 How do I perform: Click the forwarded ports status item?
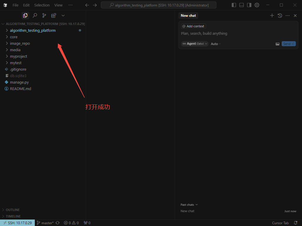pos(87,223)
